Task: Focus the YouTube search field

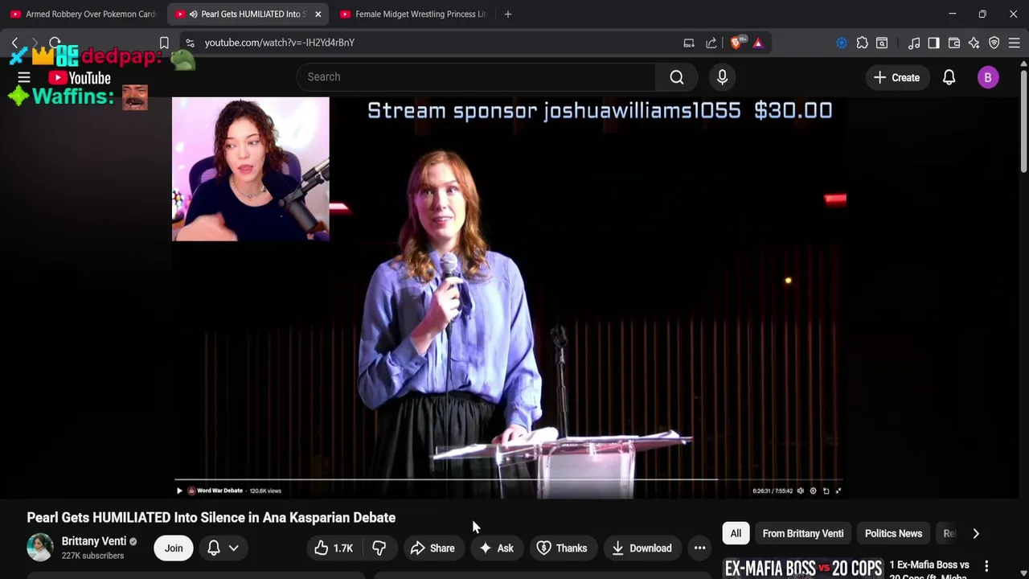Action: [476, 77]
